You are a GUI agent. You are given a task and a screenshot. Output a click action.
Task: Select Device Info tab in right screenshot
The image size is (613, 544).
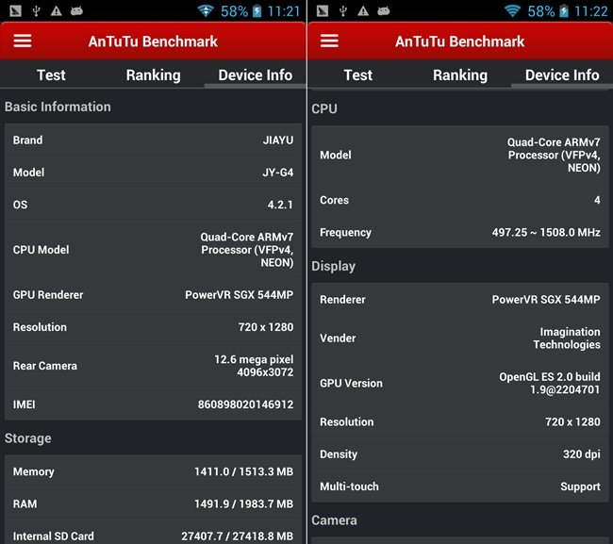(x=562, y=75)
